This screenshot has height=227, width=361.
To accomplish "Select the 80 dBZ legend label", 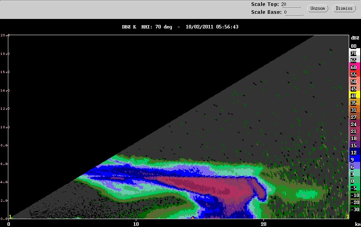I will click(353, 46).
